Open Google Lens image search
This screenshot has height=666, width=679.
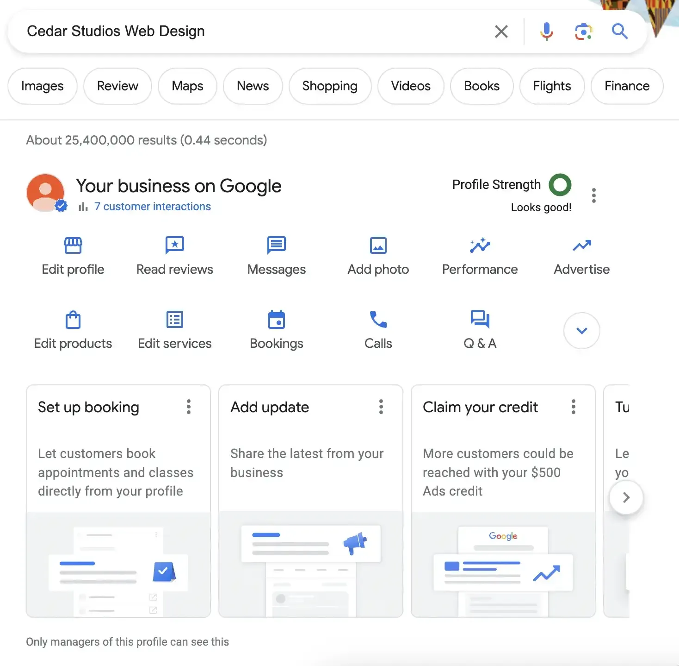coord(583,31)
